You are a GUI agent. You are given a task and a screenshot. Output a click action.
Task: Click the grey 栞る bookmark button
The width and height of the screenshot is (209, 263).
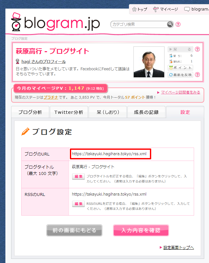(180, 49)
